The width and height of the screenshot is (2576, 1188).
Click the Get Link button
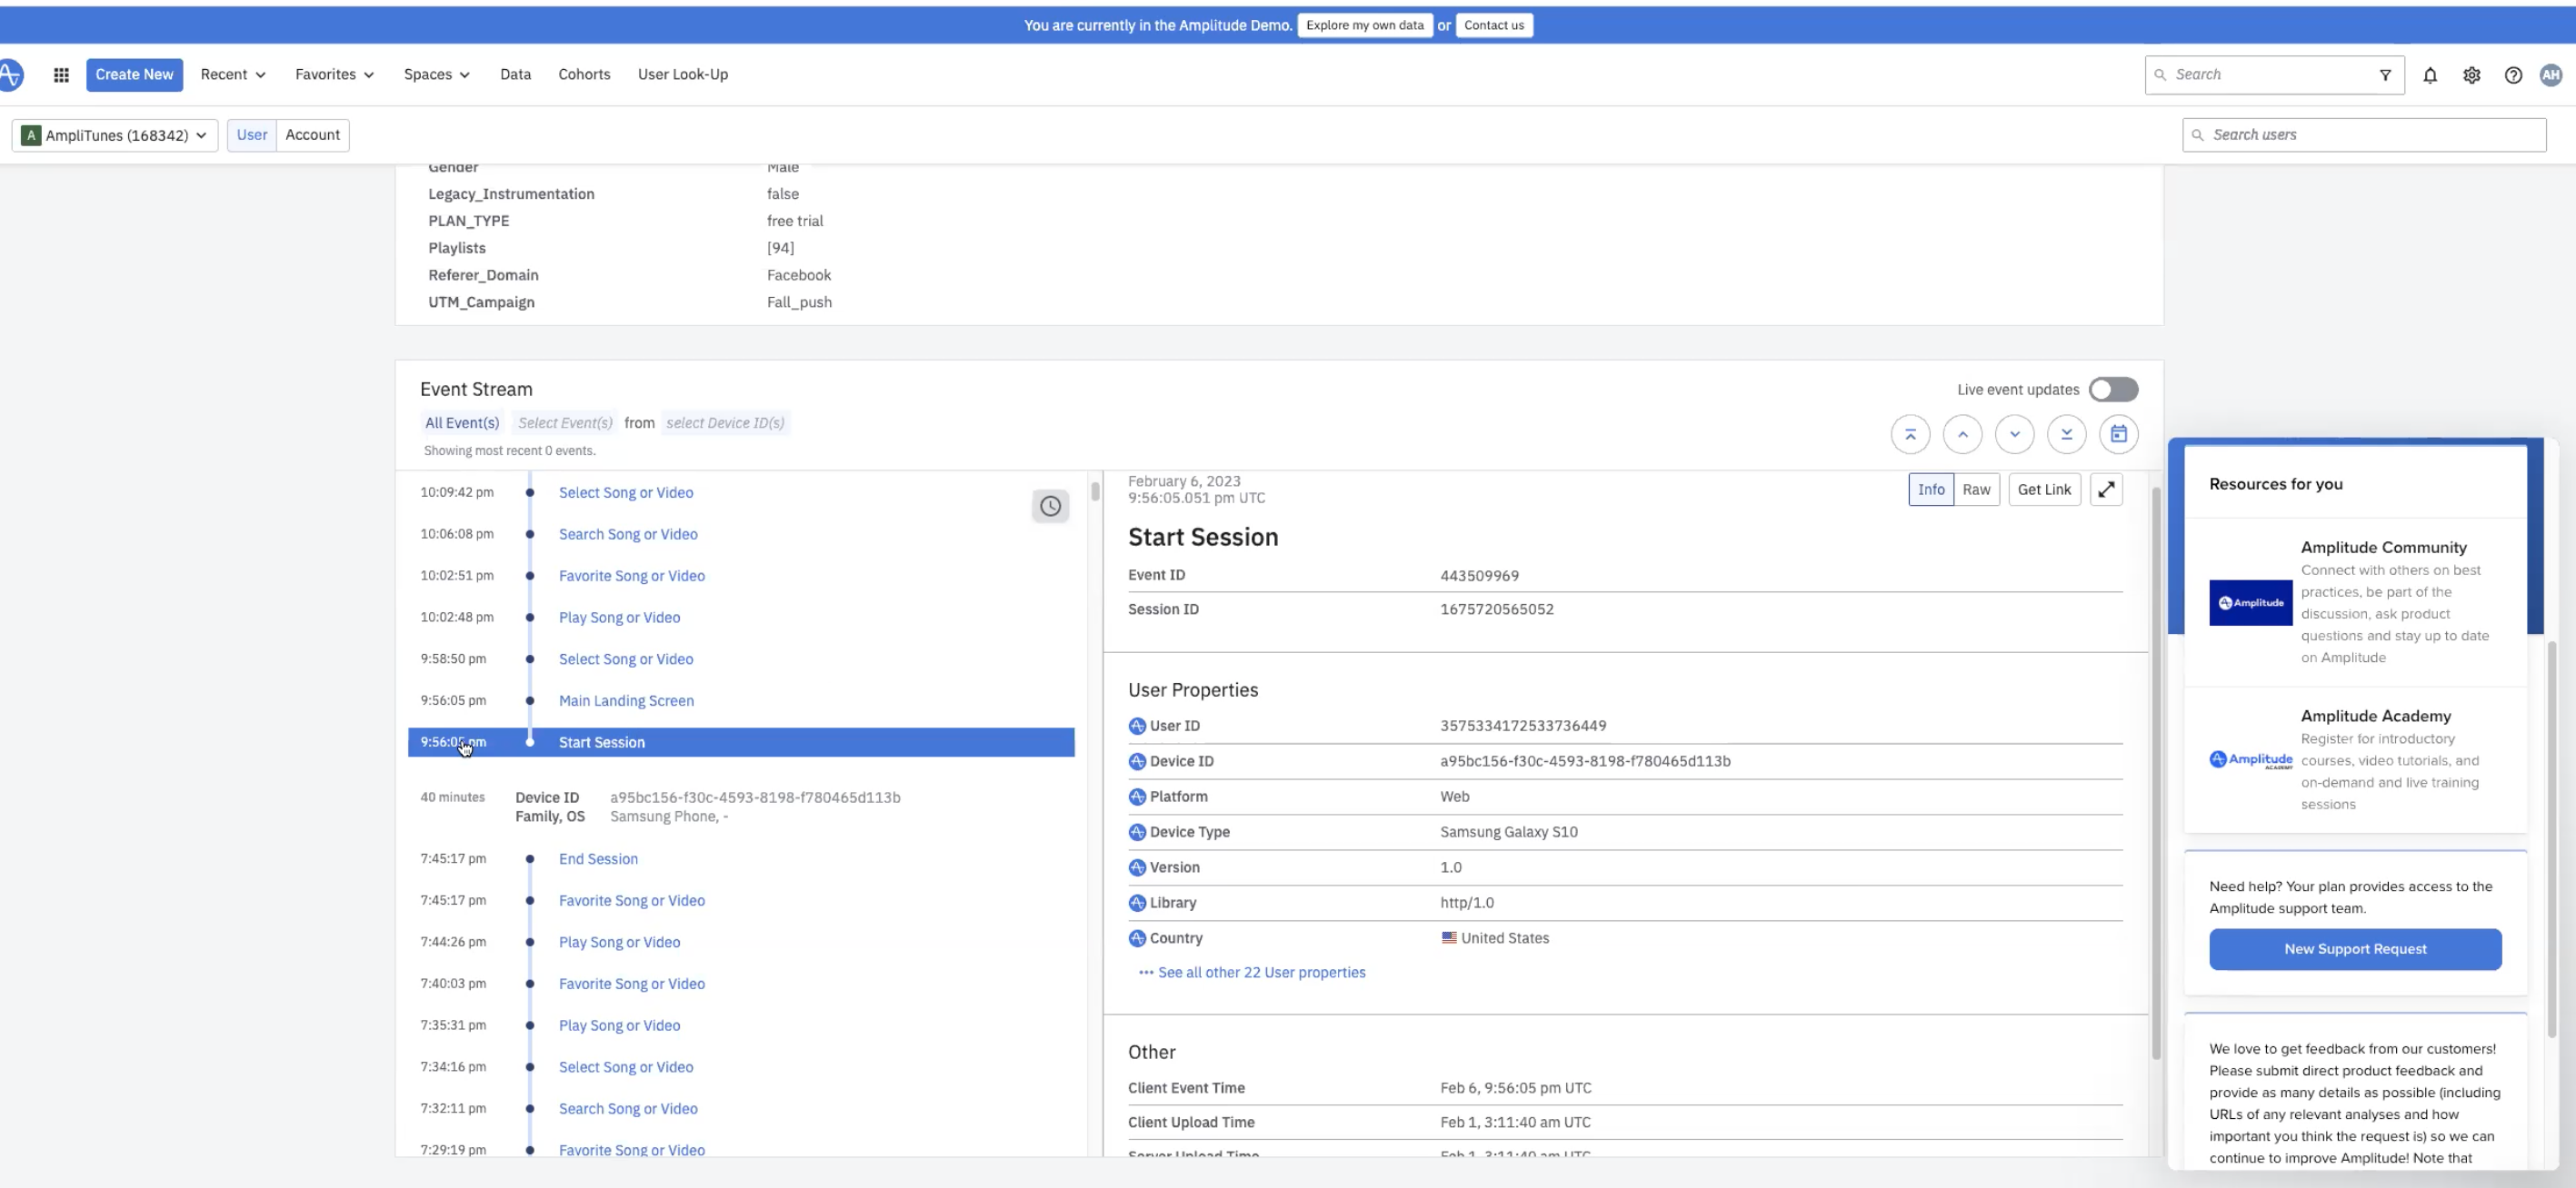click(2043, 490)
